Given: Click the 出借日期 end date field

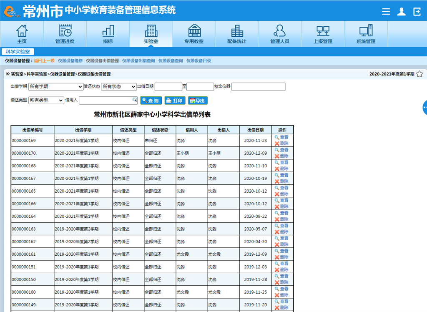Looking at the screenshot, I should [200, 87].
